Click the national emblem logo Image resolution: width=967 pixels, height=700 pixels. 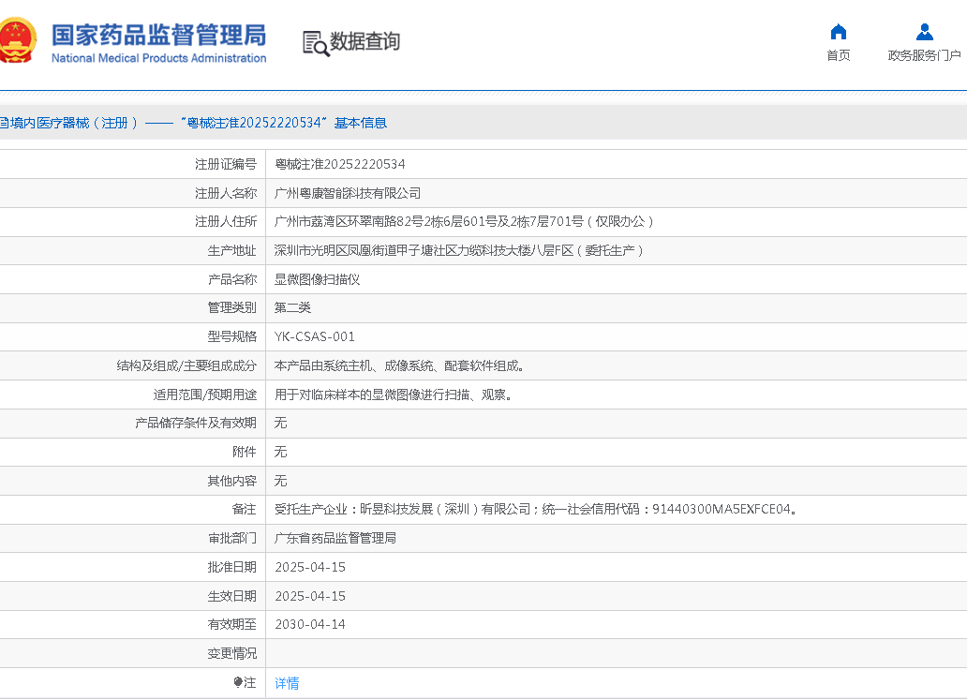[x=17, y=40]
